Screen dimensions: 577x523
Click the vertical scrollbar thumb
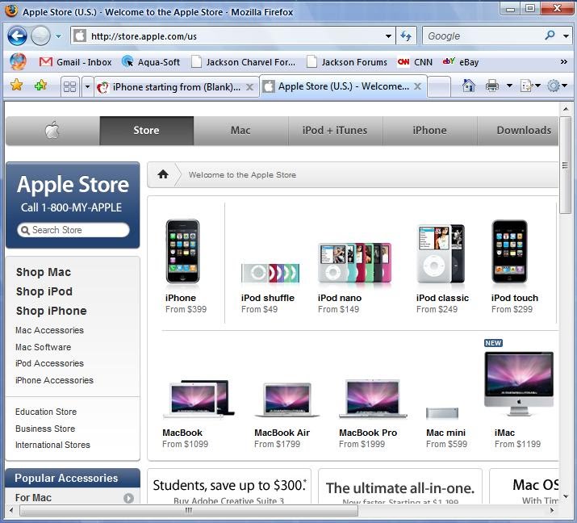tap(565, 165)
